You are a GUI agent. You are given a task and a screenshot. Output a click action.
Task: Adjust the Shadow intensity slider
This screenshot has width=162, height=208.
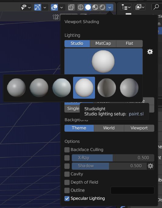[109, 166]
